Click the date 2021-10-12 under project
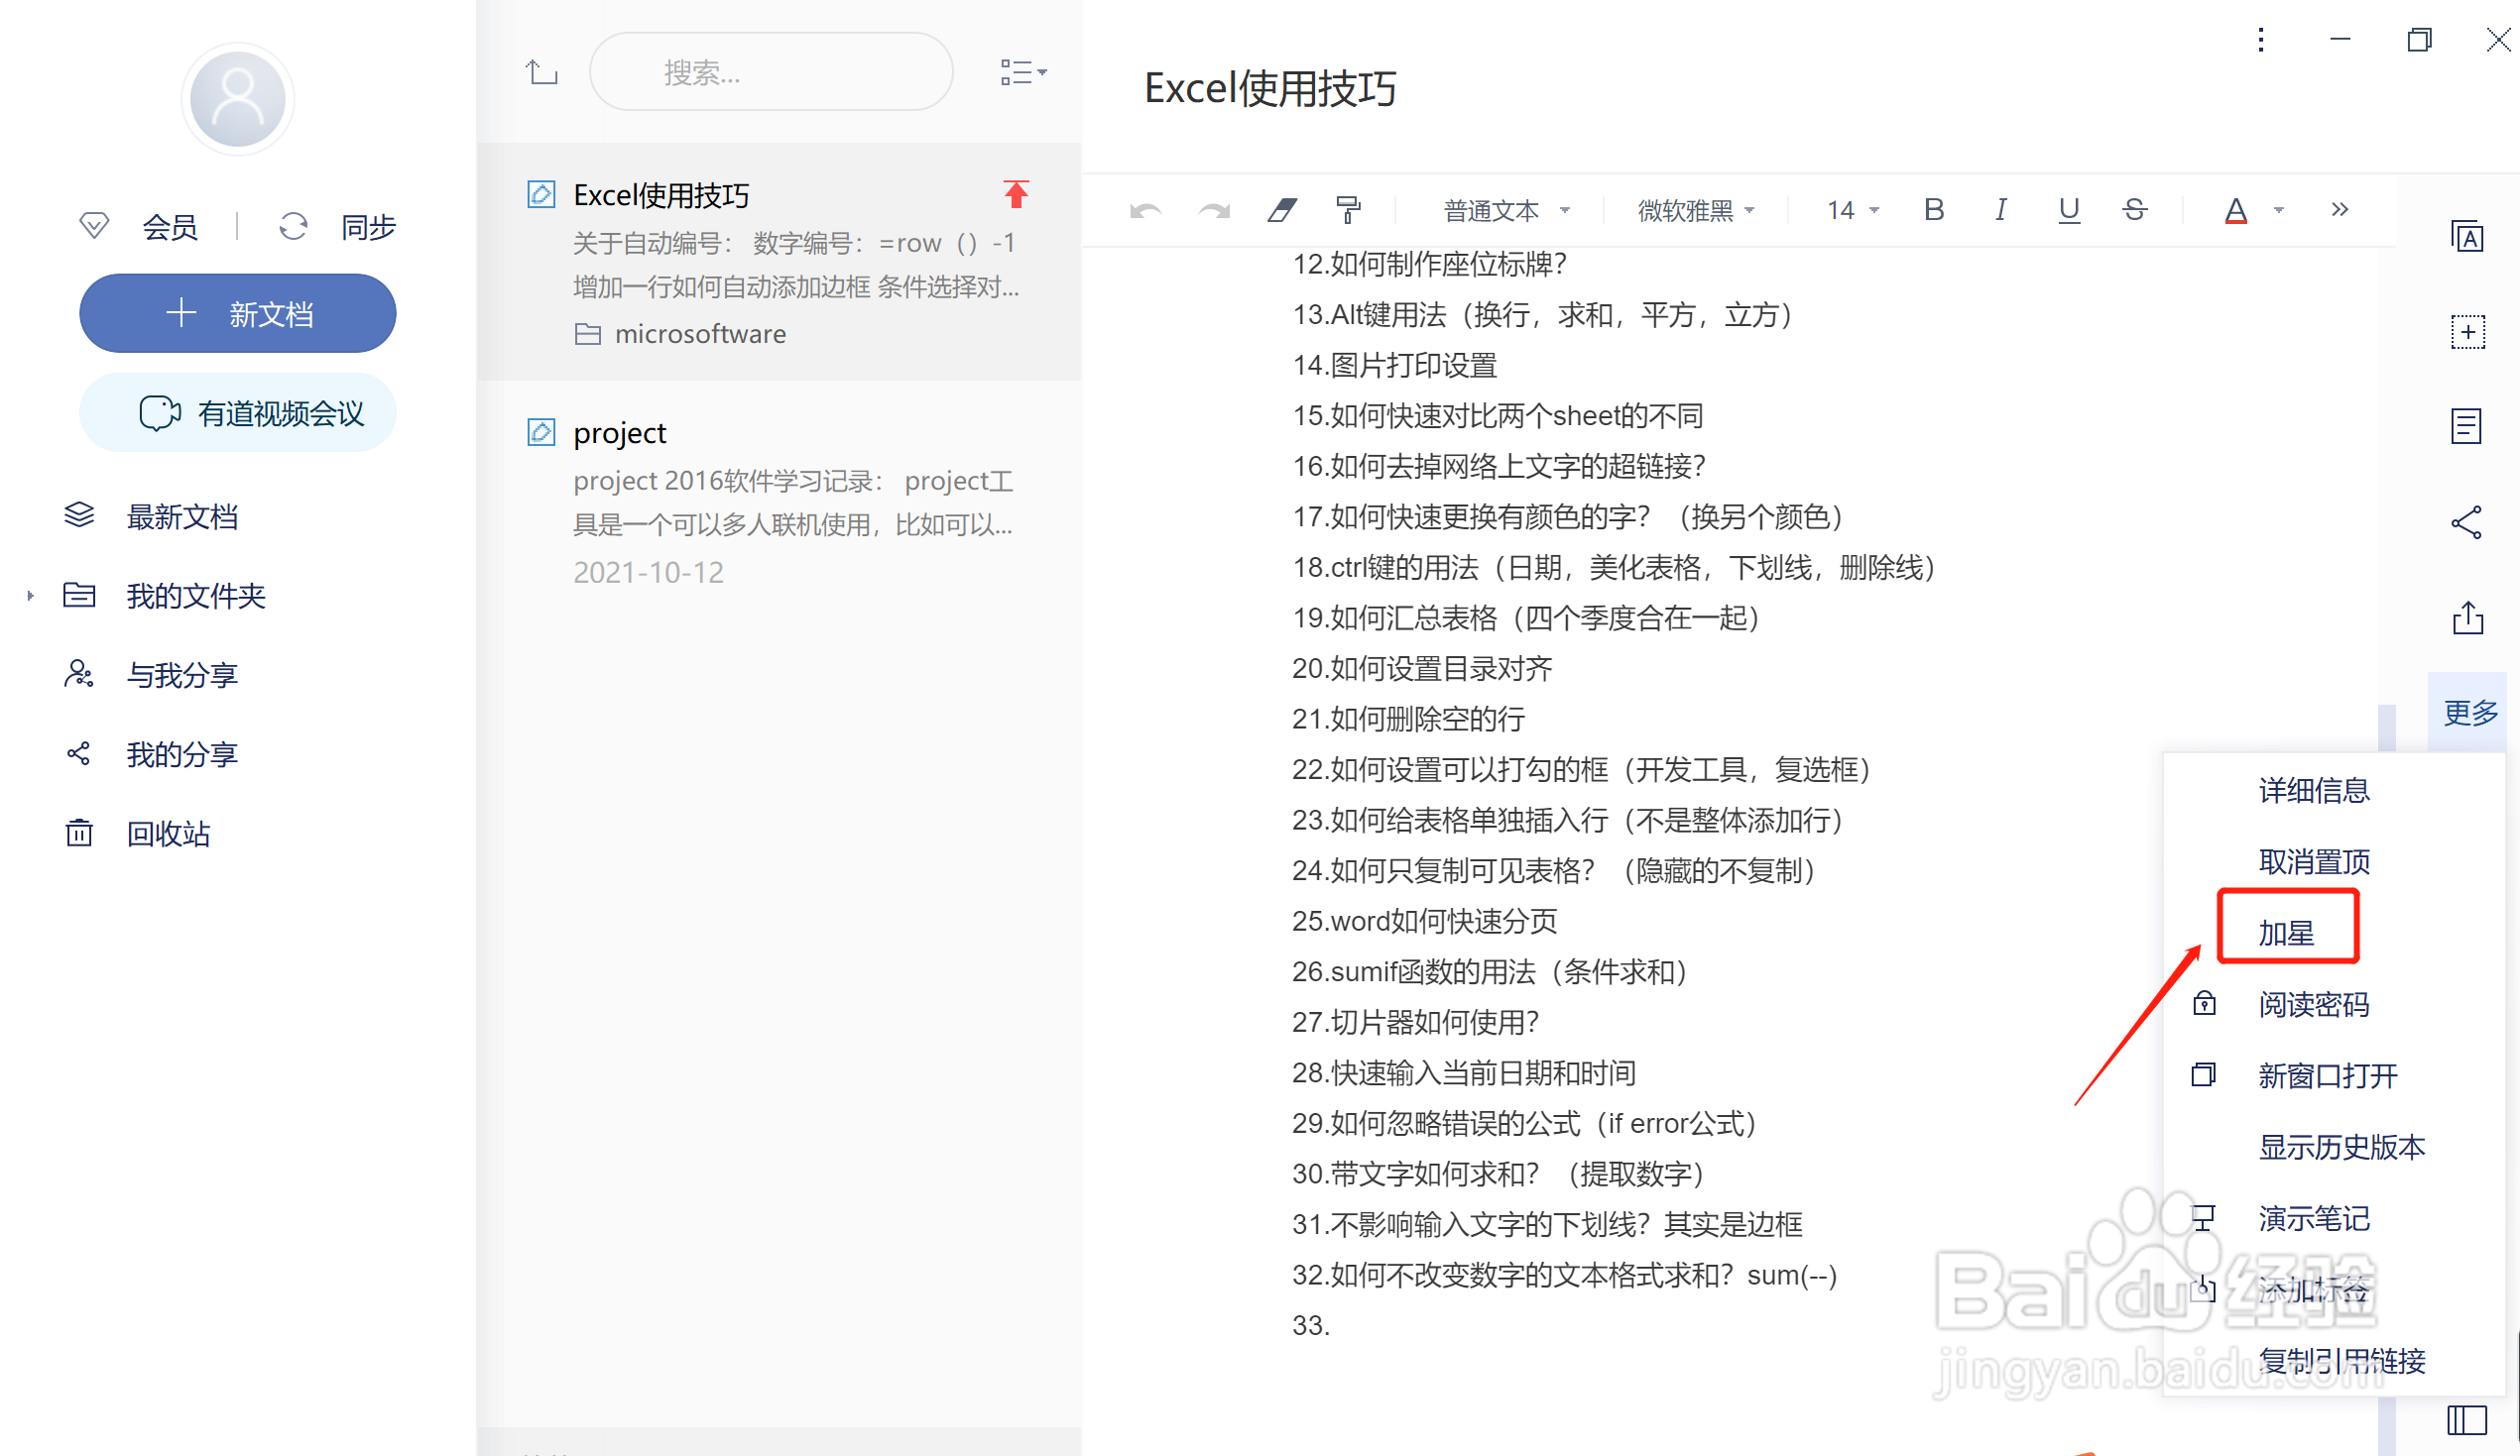The image size is (2520, 1456). (648, 572)
